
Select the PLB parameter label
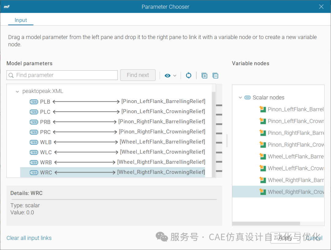click(x=45, y=102)
